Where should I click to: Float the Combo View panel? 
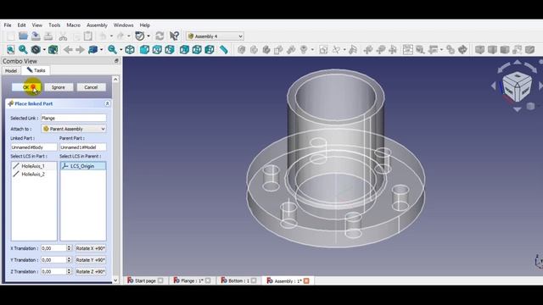coord(116,61)
